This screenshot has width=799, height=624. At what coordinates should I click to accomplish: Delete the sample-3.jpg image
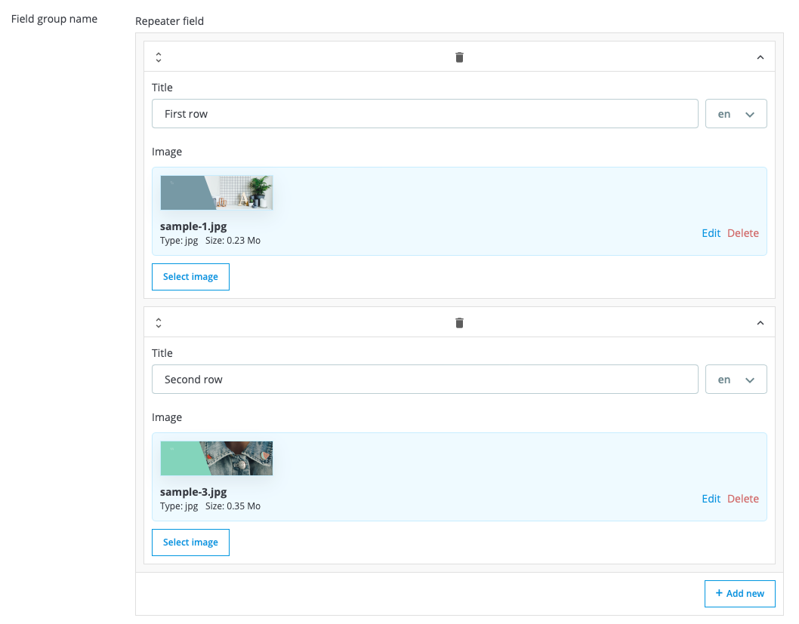point(742,499)
